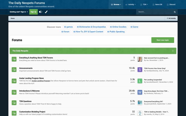Select Dictionaries & Encyclopedias tag
Screen dimensions: 186x116
(x=91, y=27)
